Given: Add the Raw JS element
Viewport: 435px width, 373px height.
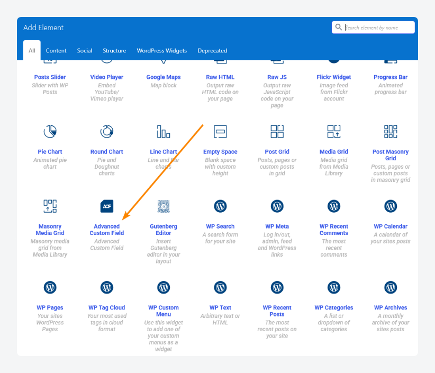Looking at the screenshot, I should pyautogui.click(x=277, y=77).
